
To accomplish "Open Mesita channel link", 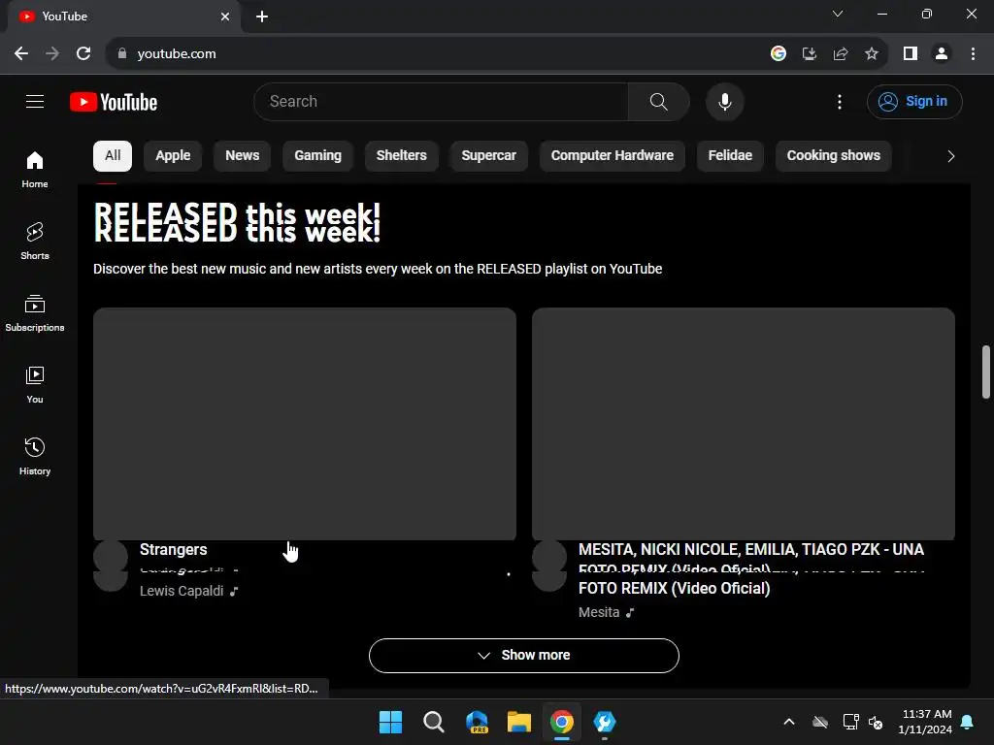I will [599, 612].
